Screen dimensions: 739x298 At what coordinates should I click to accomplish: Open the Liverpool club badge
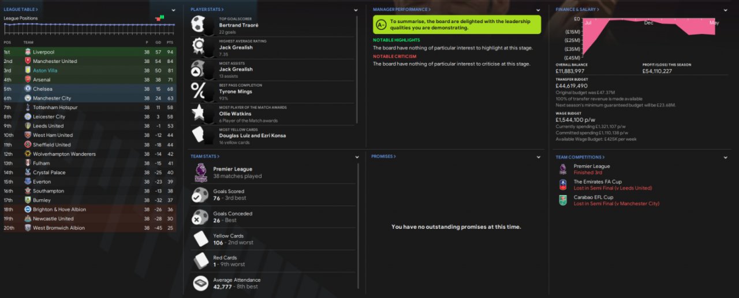28,52
